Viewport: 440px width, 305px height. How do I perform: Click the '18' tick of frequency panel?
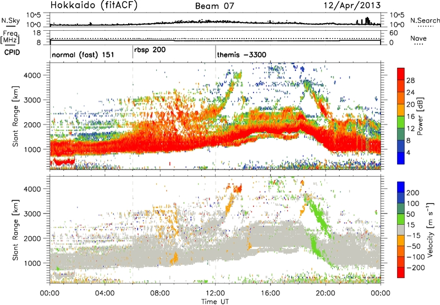pyautogui.click(x=36, y=33)
